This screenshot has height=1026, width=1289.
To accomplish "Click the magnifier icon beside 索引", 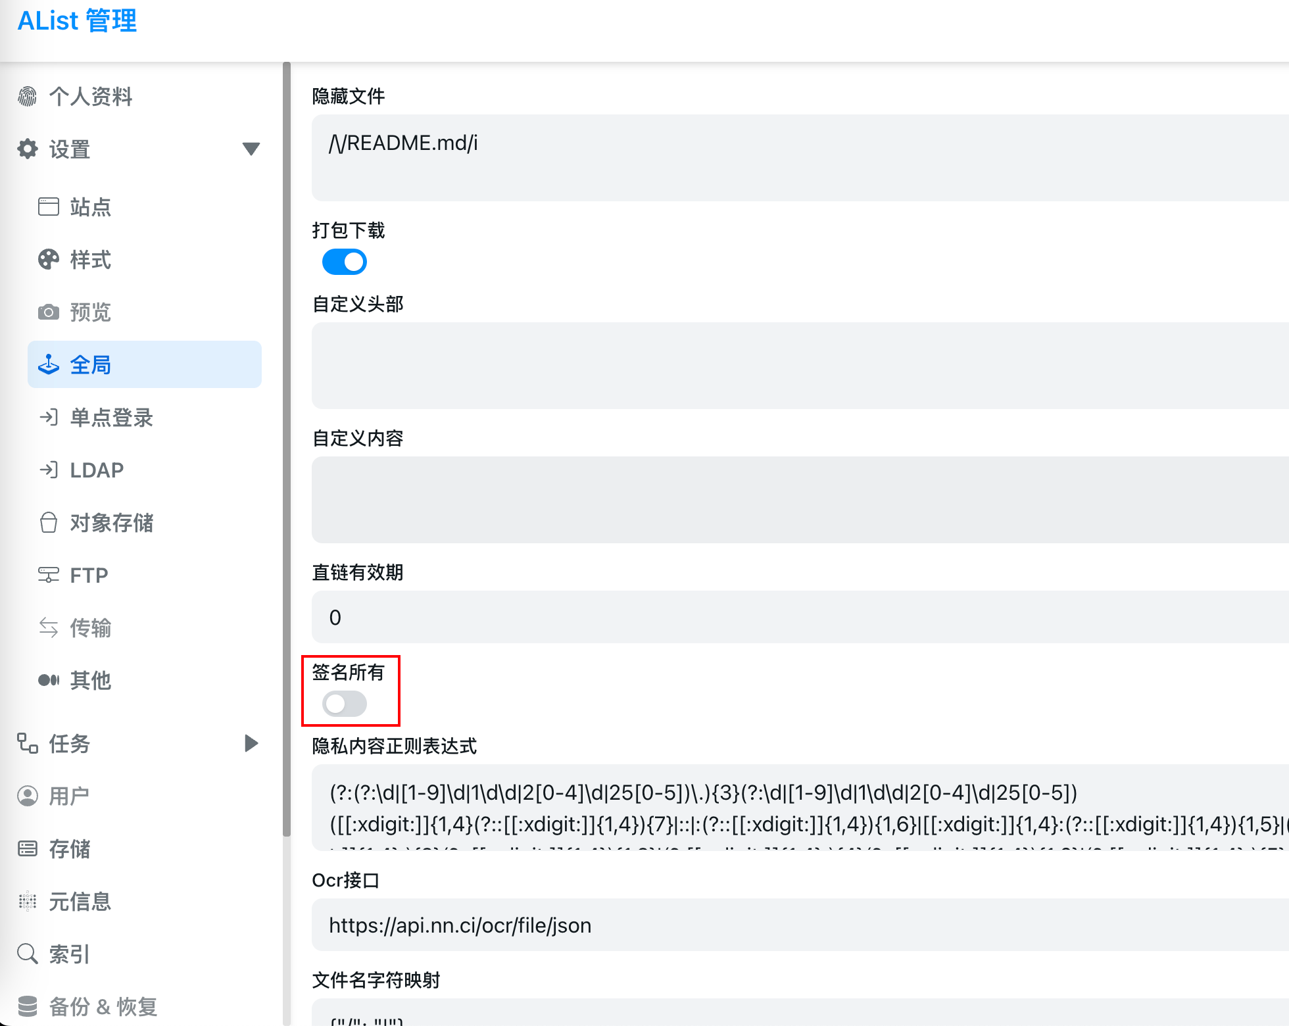I will click(x=28, y=954).
